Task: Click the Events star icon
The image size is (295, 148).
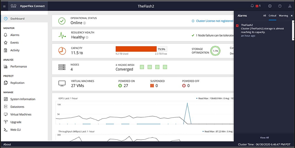Action: pyautogui.click(x=6, y=43)
